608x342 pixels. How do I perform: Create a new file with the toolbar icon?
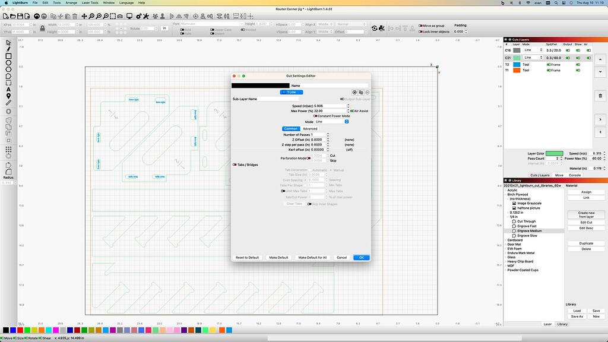[6, 16]
